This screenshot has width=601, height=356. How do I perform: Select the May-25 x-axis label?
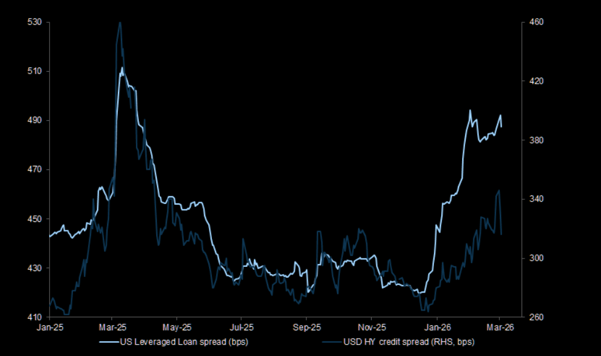pyautogui.click(x=178, y=327)
